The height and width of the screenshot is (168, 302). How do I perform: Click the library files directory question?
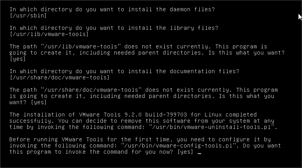(114, 28)
